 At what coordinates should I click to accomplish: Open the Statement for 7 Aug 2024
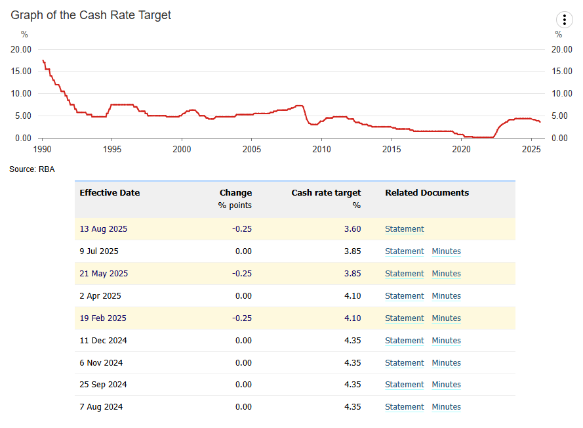404,407
